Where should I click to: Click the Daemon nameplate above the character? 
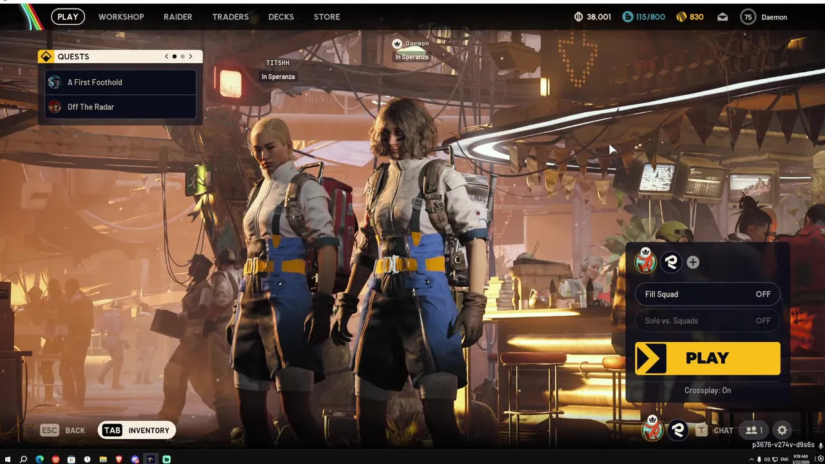pyautogui.click(x=417, y=44)
